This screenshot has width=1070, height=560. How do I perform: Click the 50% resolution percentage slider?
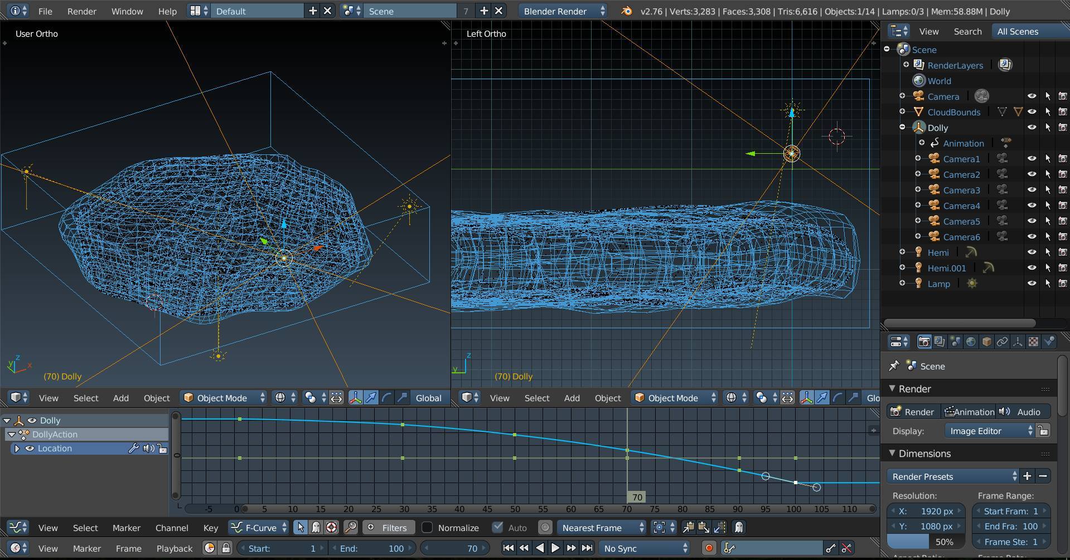[927, 542]
